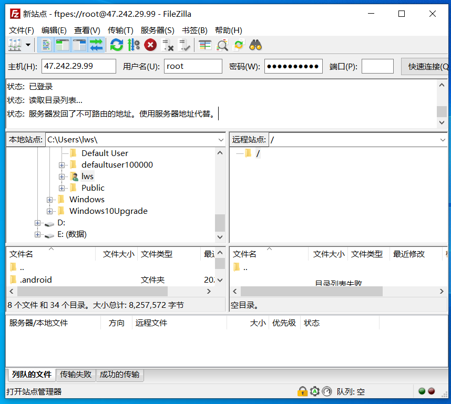This screenshot has width=451, height=404.
Task: Expand Windows folder tree node
Action: tap(49, 200)
